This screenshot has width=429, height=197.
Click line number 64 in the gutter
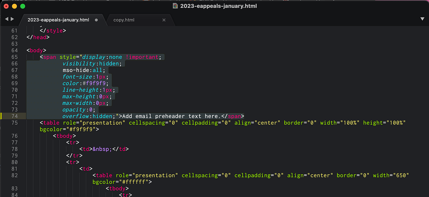pyautogui.click(x=15, y=51)
